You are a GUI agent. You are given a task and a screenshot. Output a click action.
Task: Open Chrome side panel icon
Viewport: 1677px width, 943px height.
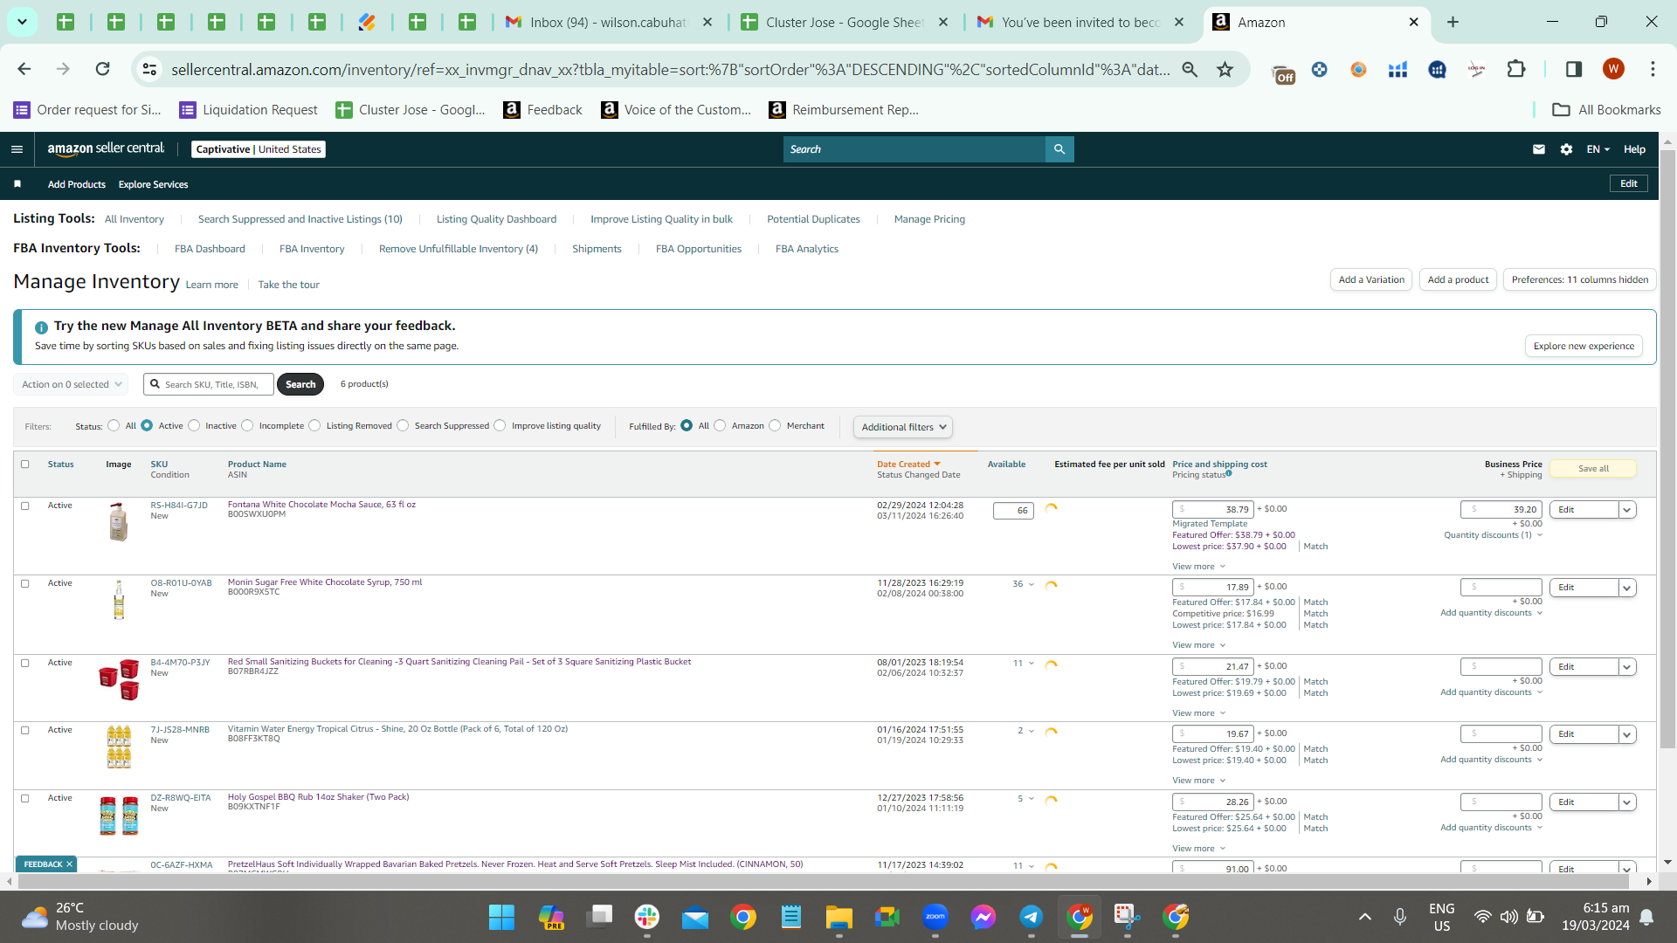click(x=1574, y=69)
